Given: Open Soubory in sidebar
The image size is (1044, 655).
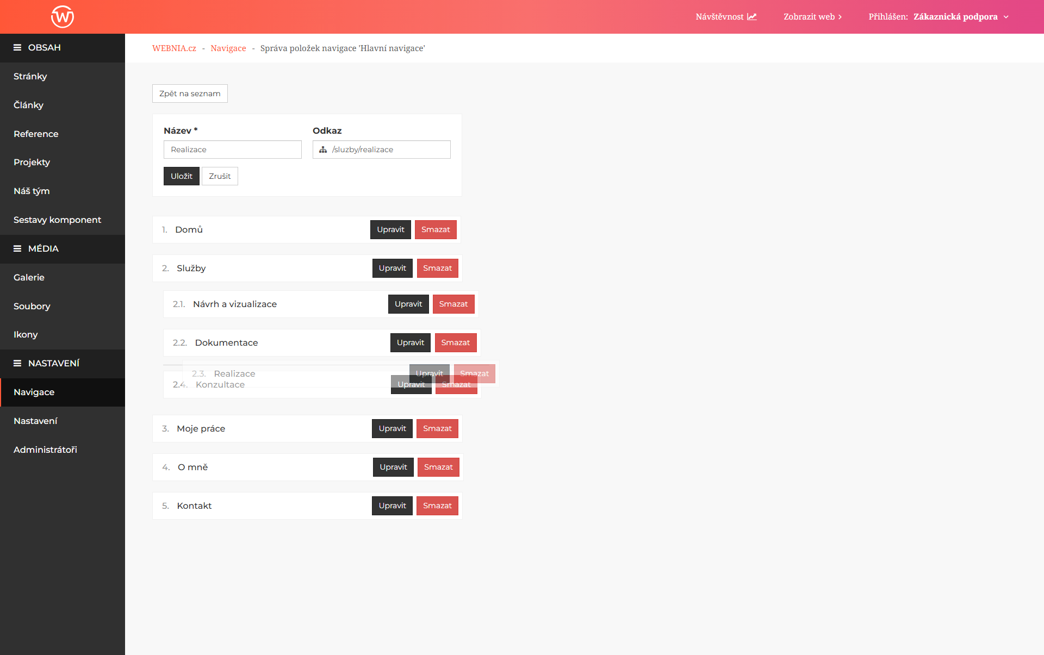Looking at the screenshot, I should click(x=63, y=307).
